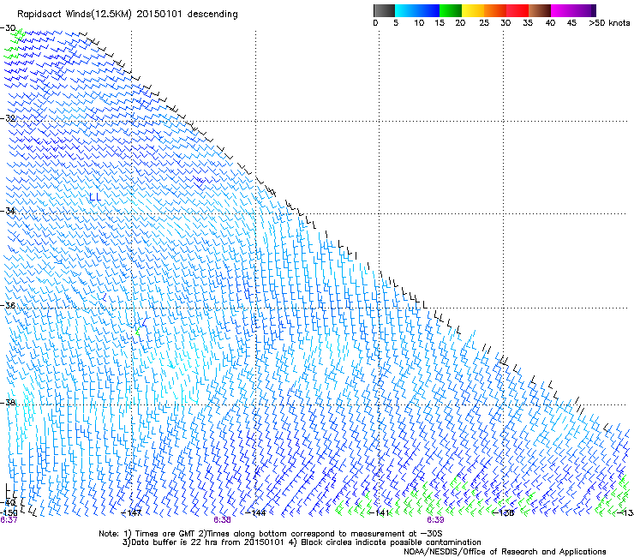
Task: Click the '-32' latitude label
Action: click(8, 118)
